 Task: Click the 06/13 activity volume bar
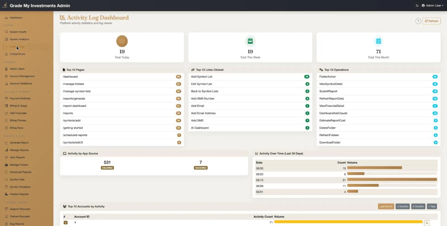[x=392, y=180]
